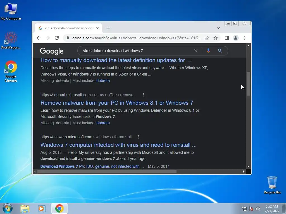The image size is (286, 214).
Task: Open 'Windows 7 computer infected with virus' result
Action: coord(118,145)
